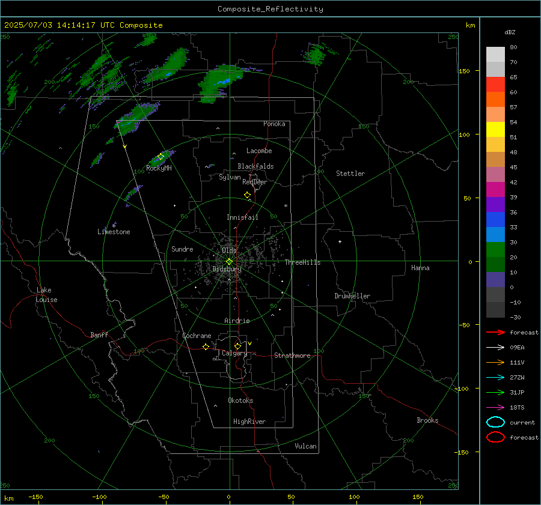Viewport: 541px width, 505px height.
Task: Click the yellow diamond marker below RedDeer
Action: [247, 195]
